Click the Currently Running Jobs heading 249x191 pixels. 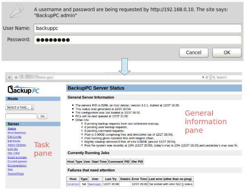click(x=89, y=153)
